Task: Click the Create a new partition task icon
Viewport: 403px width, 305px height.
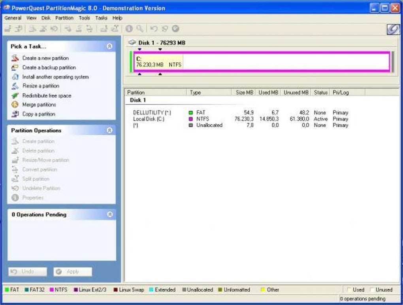Action: (x=15, y=58)
